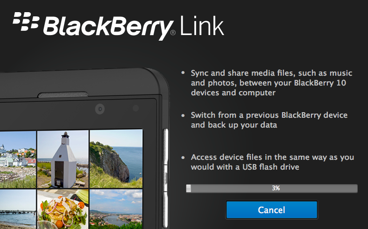Select the salad plate photo thumbnail
Screen dimensions: 368x229
coord(63,209)
